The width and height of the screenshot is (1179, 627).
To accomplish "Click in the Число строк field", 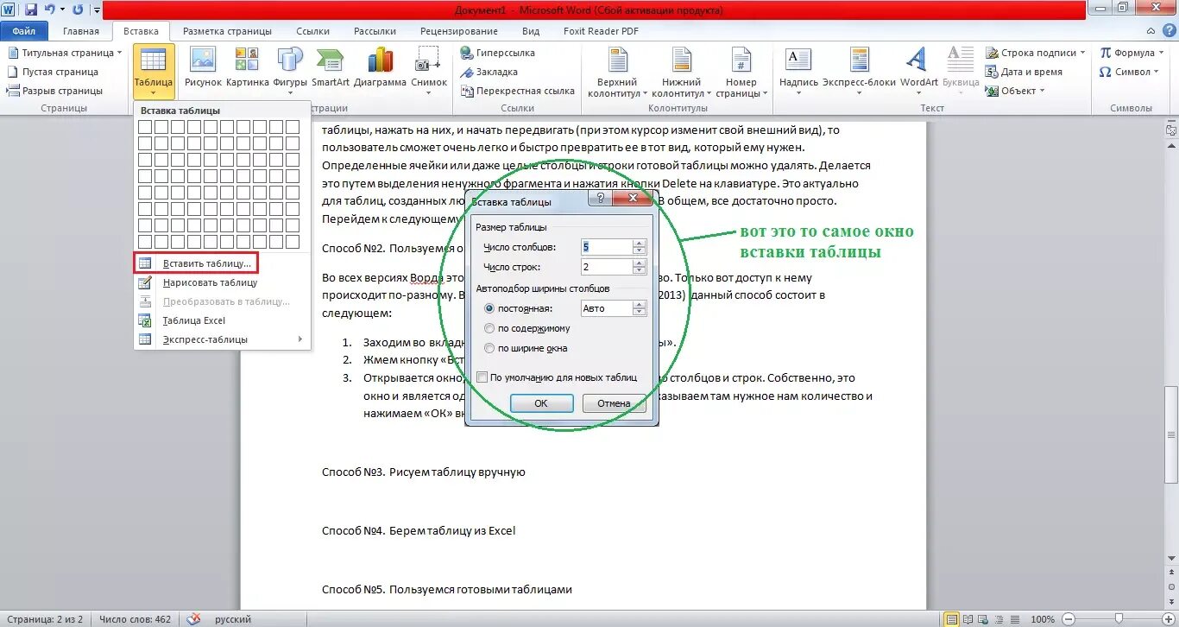I will (x=607, y=267).
